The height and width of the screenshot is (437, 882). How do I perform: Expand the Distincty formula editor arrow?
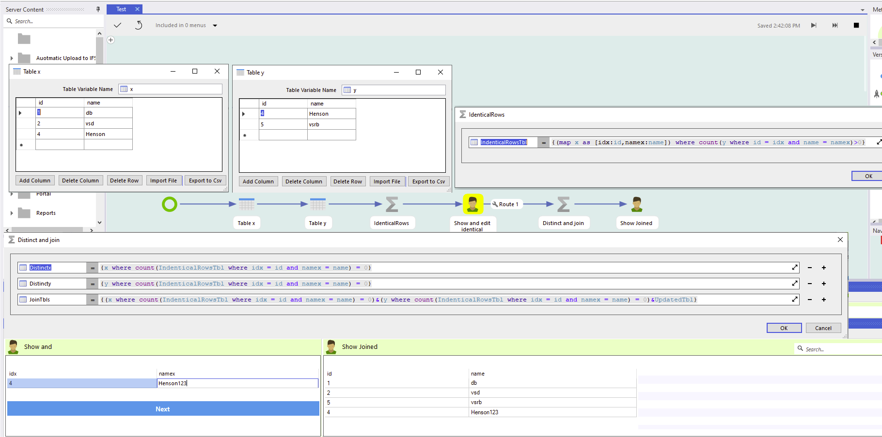coord(795,284)
